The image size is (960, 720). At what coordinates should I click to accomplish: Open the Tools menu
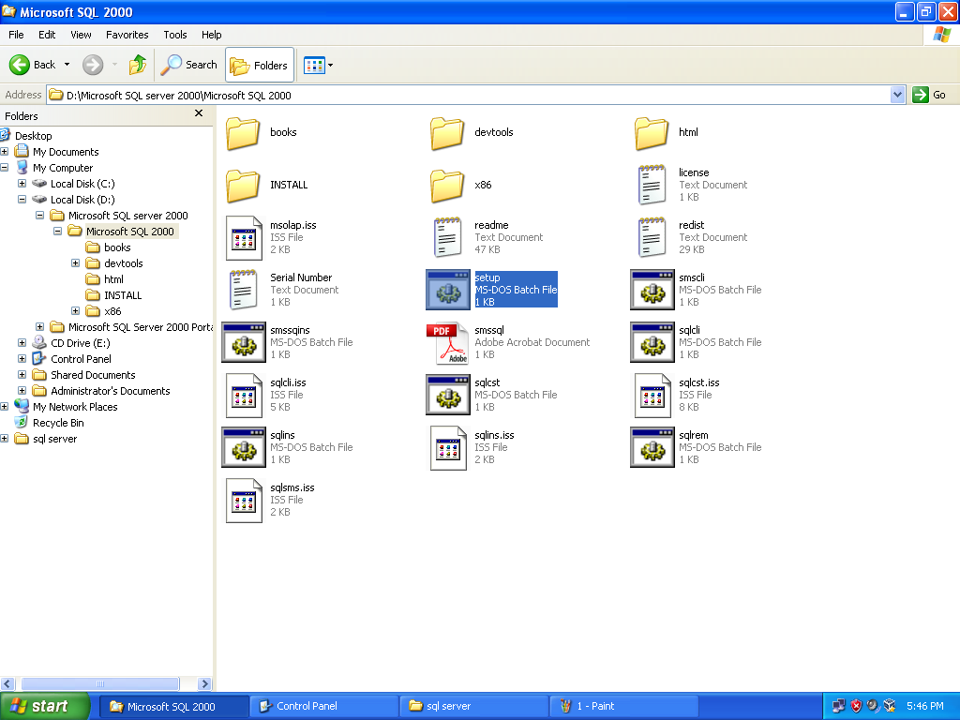(x=175, y=35)
